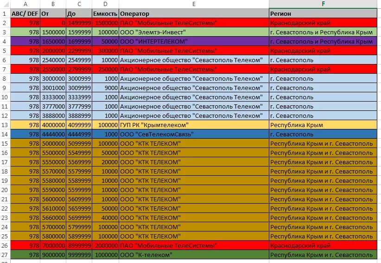Select cell 5549999 in row 16
Screen dimensions: 381x263
(79, 153)
